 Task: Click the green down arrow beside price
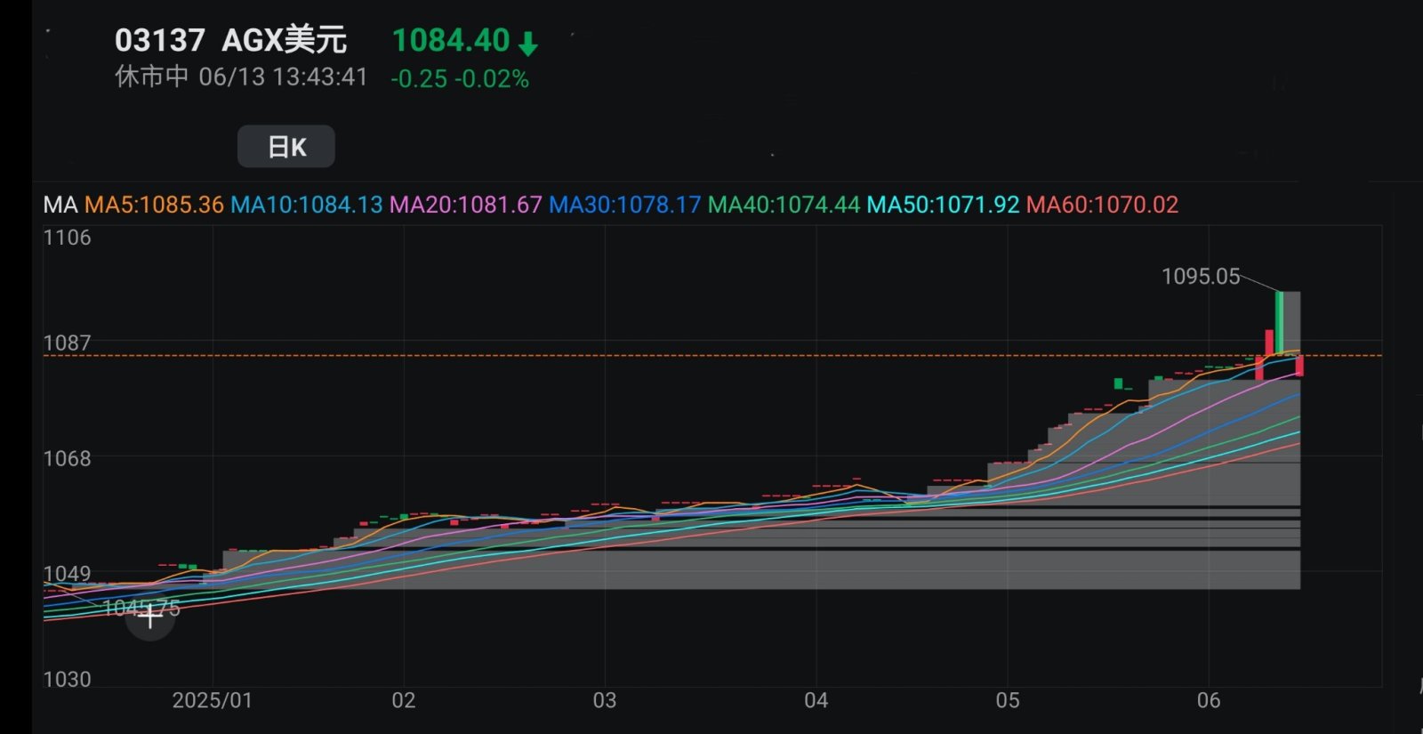(528, 43)
